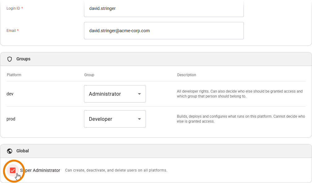The image size is (312, 183).
Task: Click the Global section header text
Action: point(23,151)
